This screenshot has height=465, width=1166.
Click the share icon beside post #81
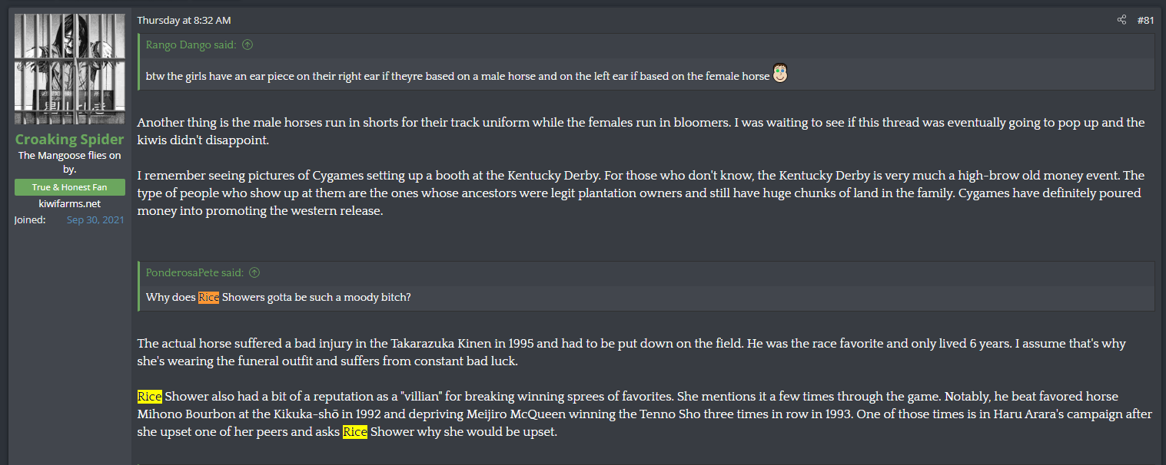click(x=1121, y=20)
